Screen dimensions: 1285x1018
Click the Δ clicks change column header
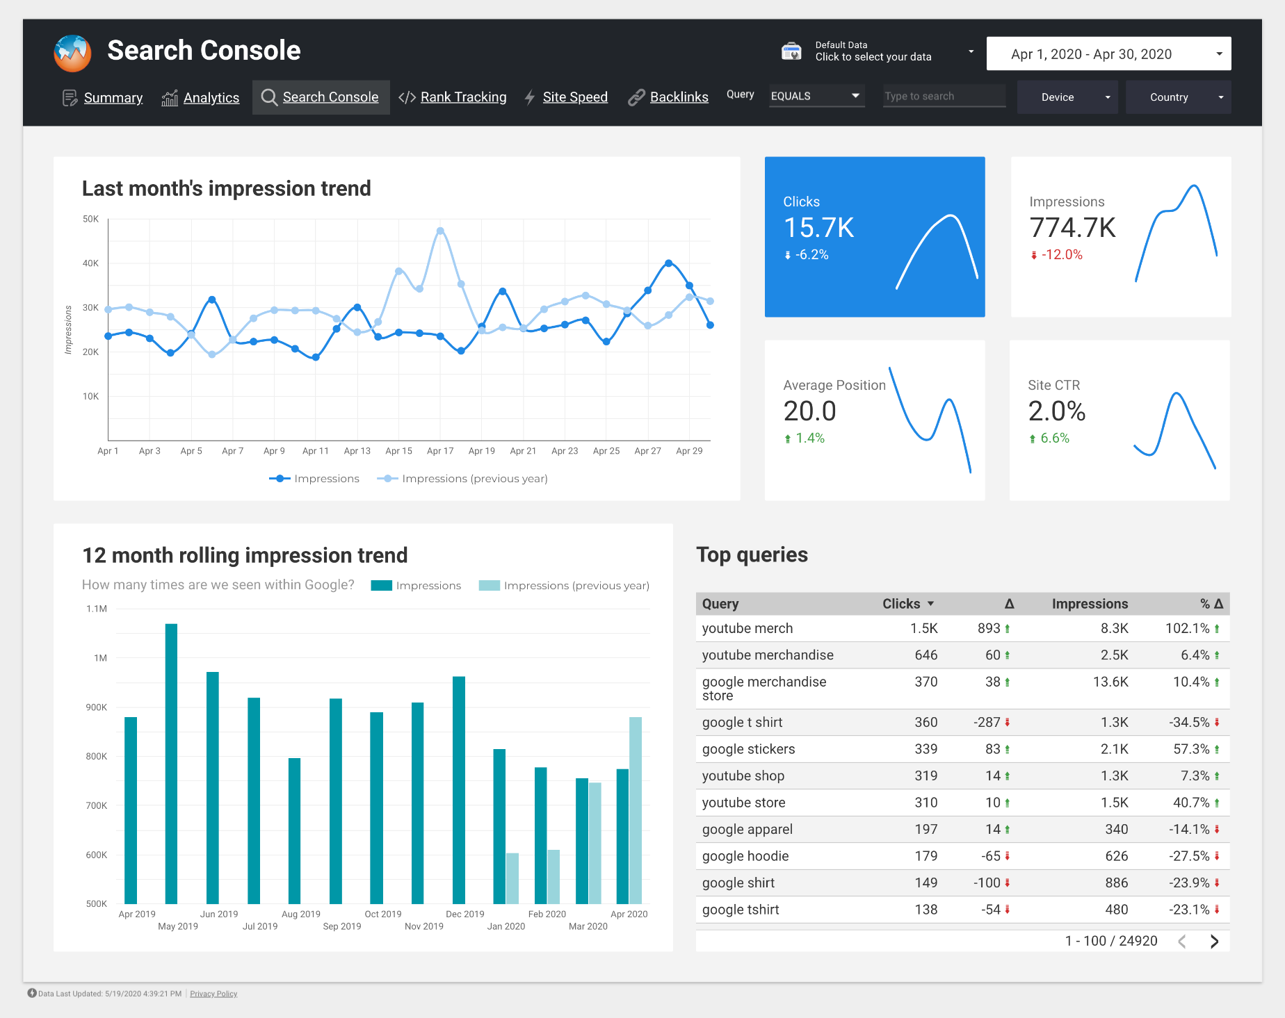click(x=1009, y=604)
